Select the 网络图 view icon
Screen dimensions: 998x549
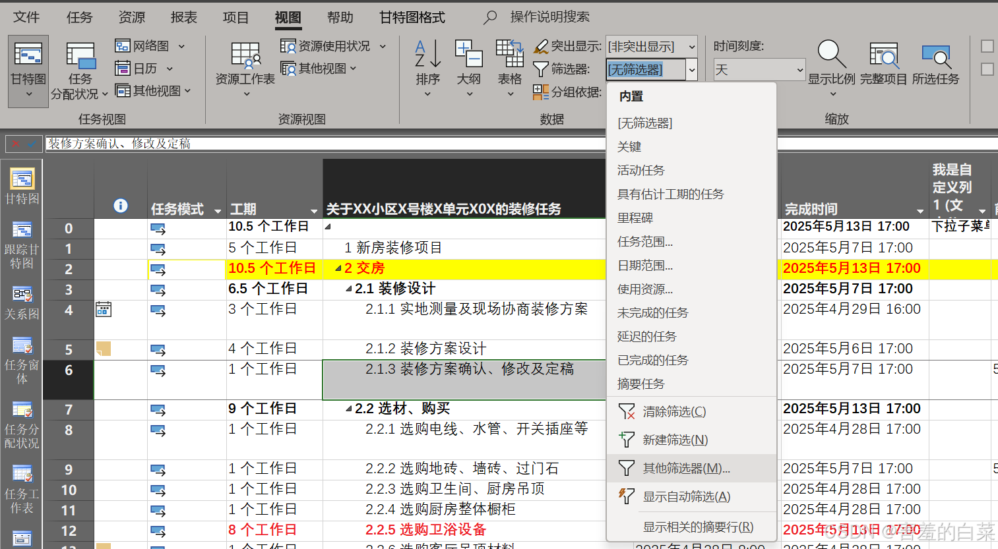click(123, 45)
